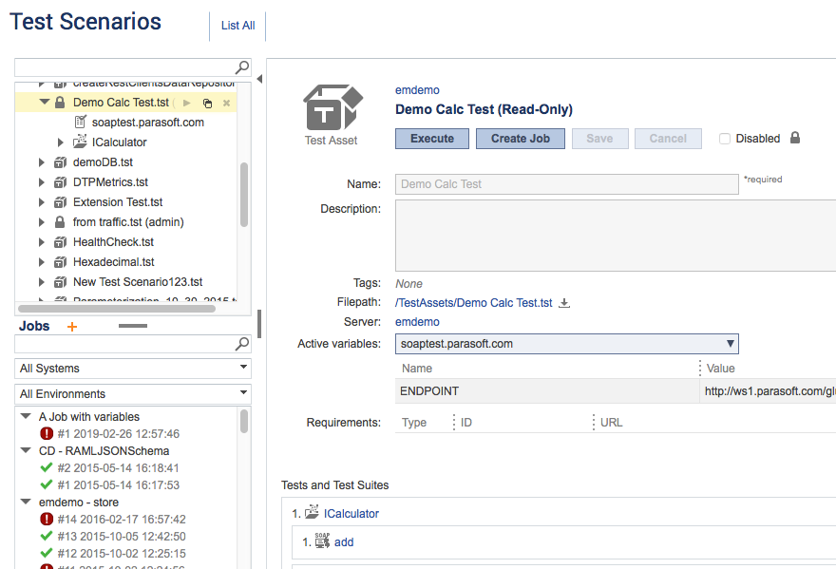
Task: Click the tree vertical scrollbar thumb
Action: click(x=244, y=194)
